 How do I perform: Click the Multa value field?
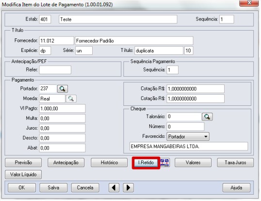(x=63, y=118)
